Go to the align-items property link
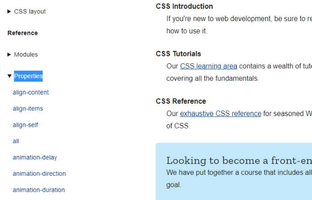 [28, 109]
